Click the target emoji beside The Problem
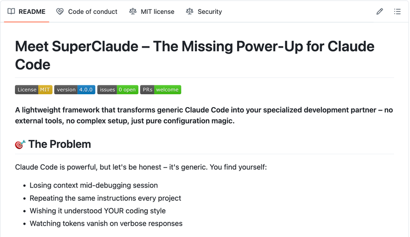Image resolution: width=410 pixels, height=237 pixels. 20,144
